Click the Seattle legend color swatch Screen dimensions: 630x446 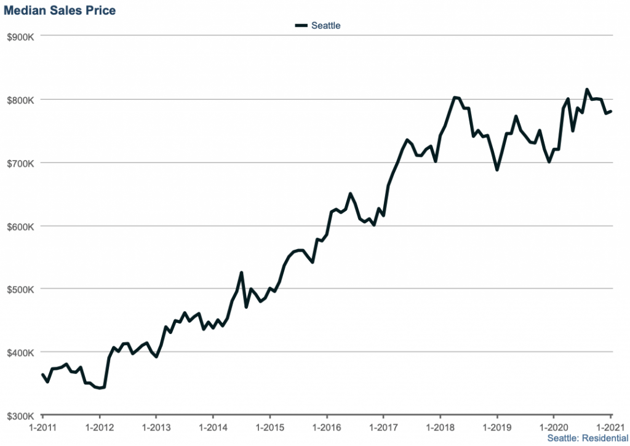click(x=301, y=25)
